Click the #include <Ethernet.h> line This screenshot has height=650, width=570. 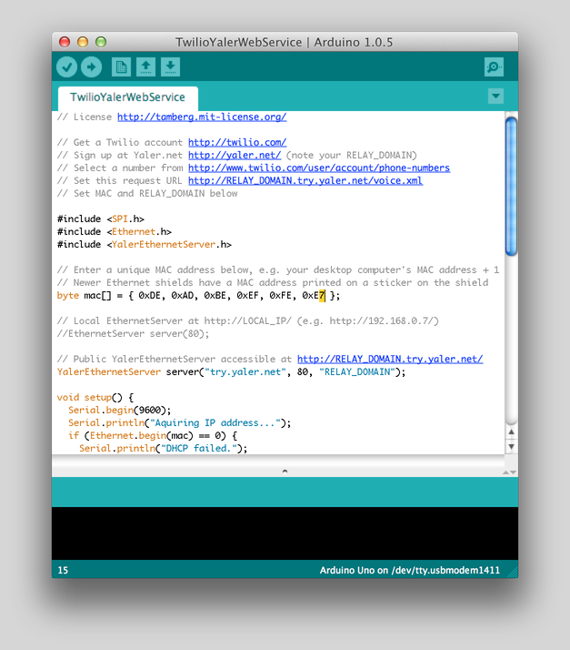click(x=115, y=232)
